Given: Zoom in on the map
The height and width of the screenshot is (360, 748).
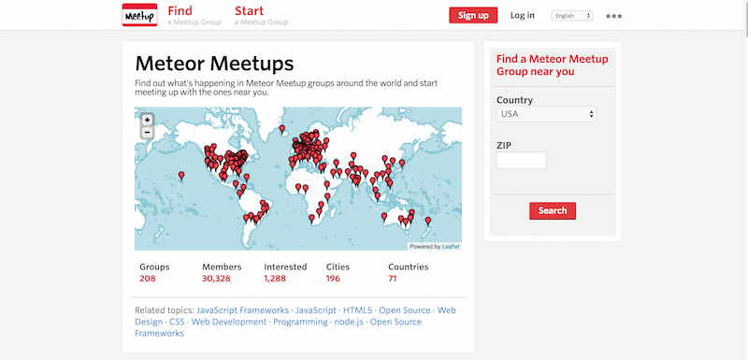Looking at the screenshot, I should click(148, 121).
